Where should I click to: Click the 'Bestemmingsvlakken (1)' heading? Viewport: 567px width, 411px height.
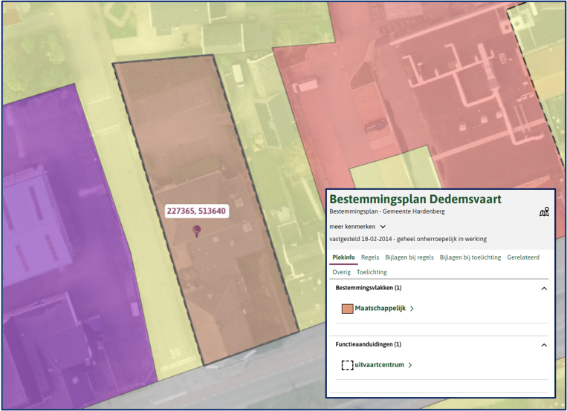(x=369, y=288)
